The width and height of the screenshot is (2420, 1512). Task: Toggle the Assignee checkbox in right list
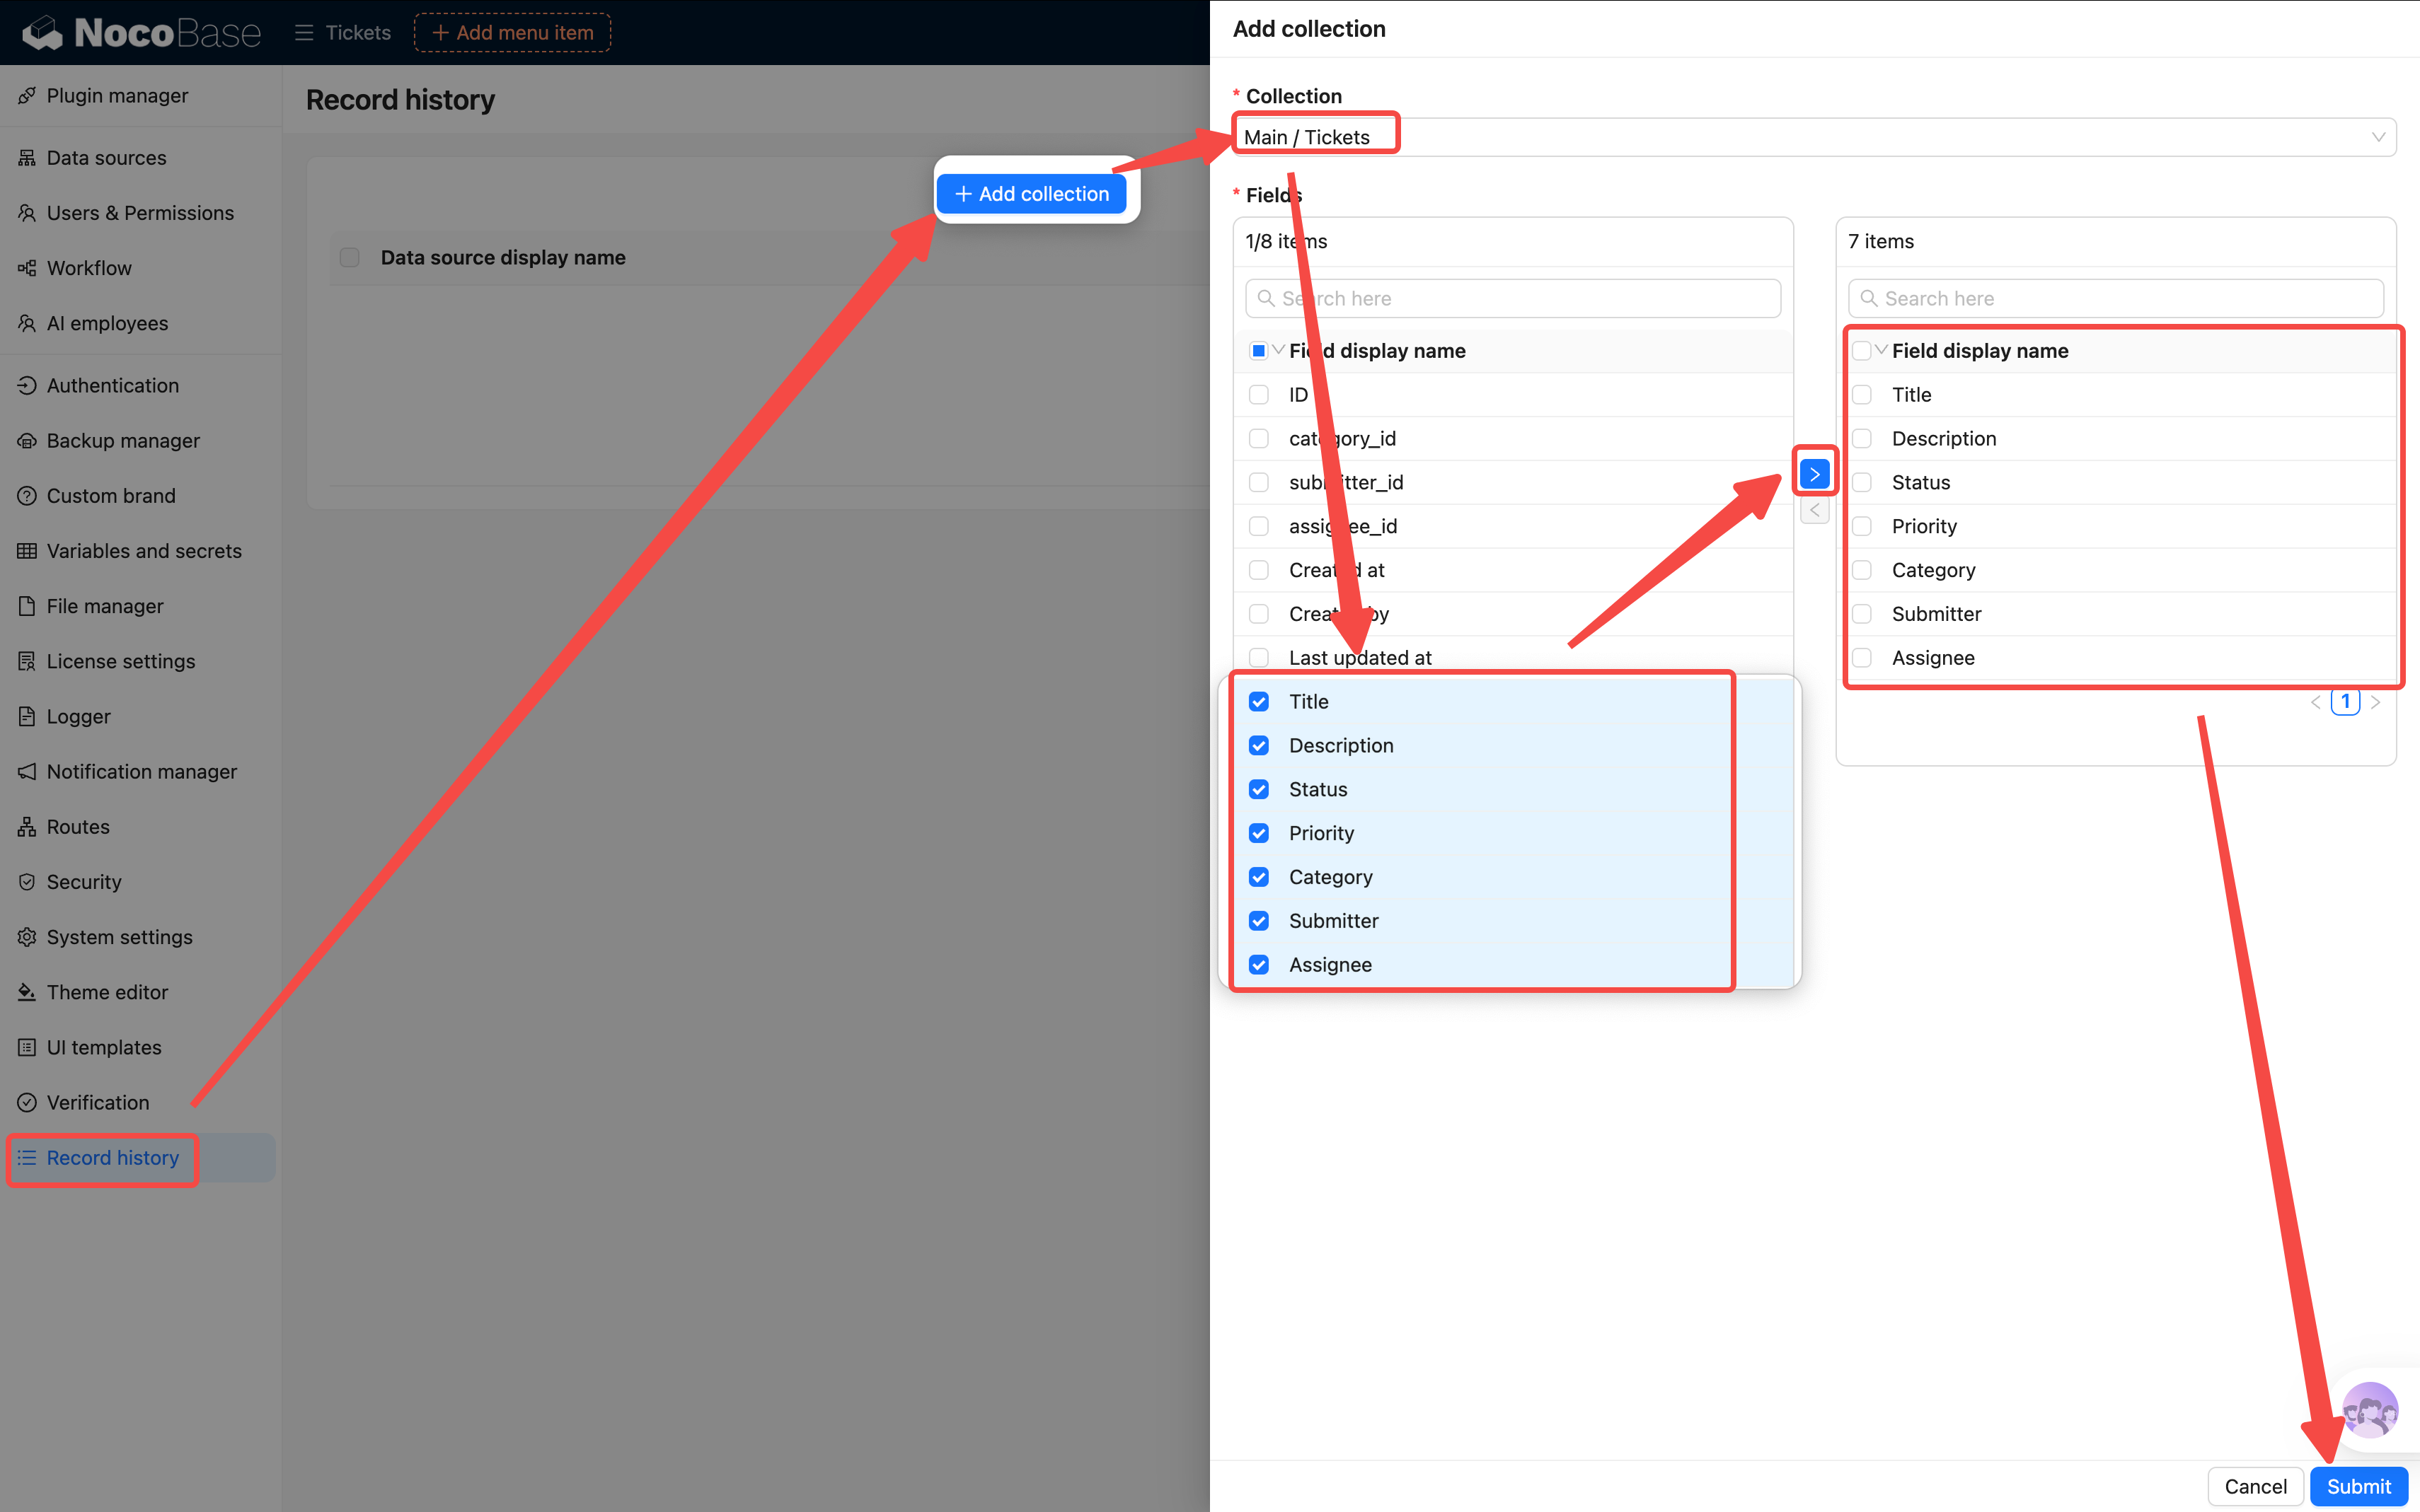1862,658
